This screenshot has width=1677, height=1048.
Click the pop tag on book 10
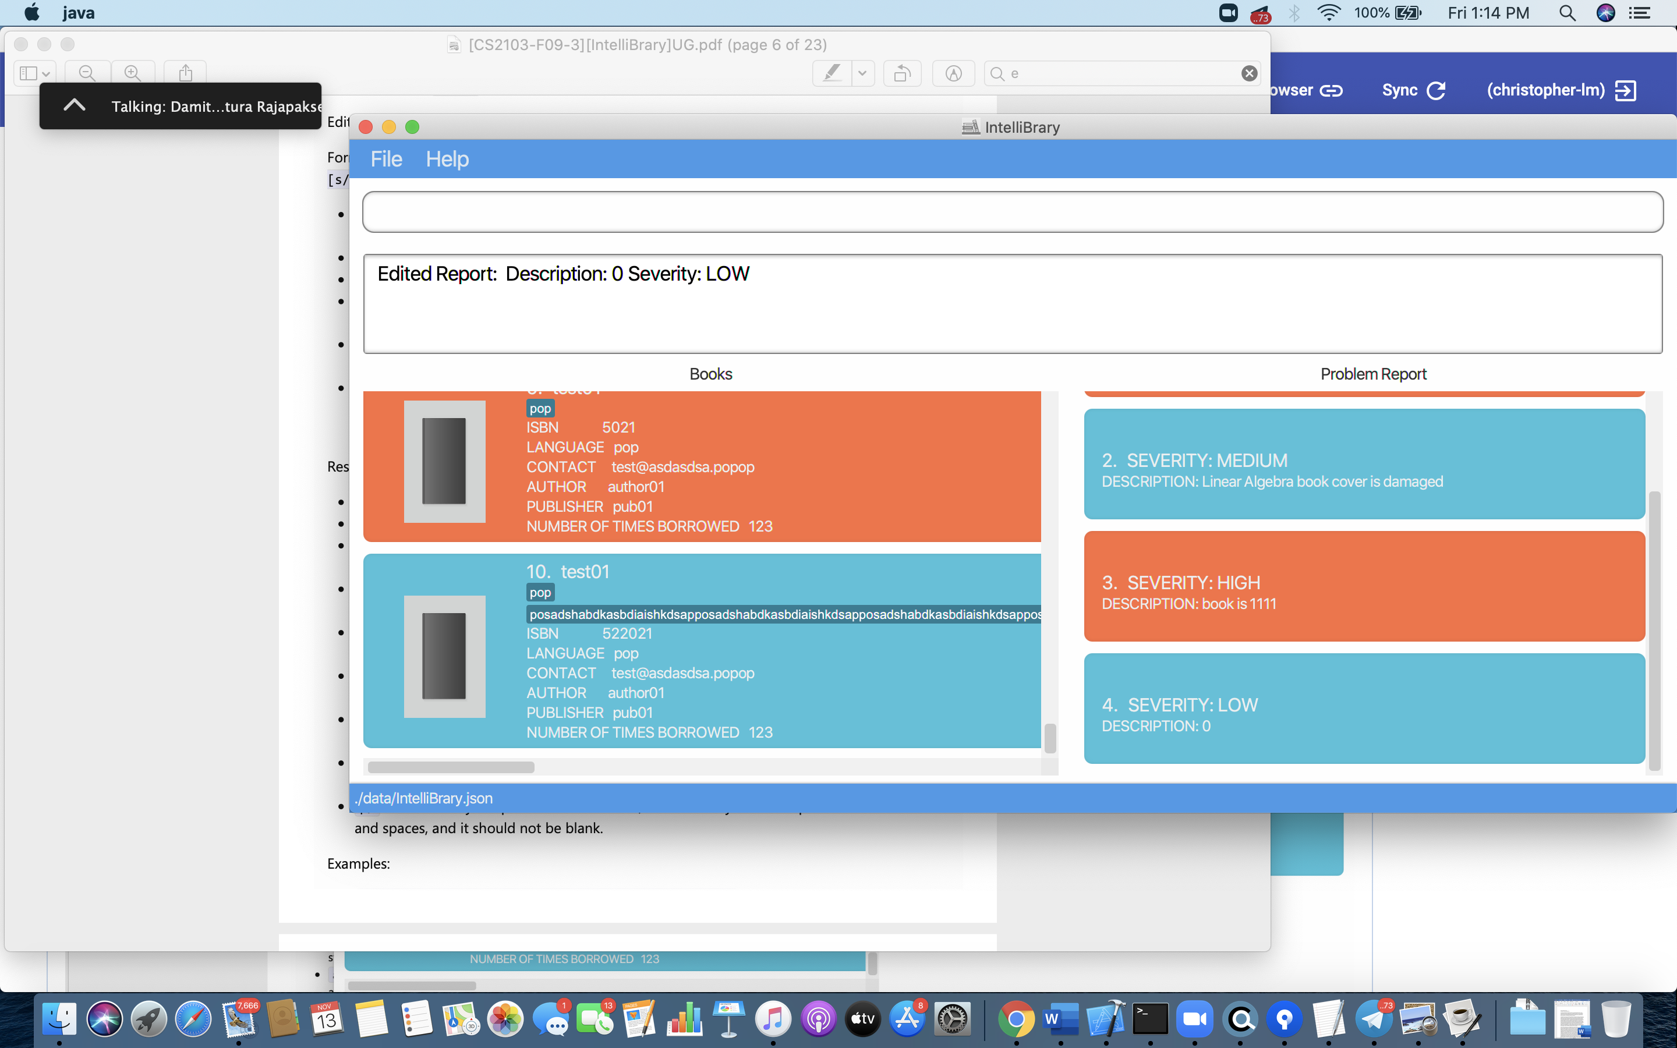coord(540,593)
